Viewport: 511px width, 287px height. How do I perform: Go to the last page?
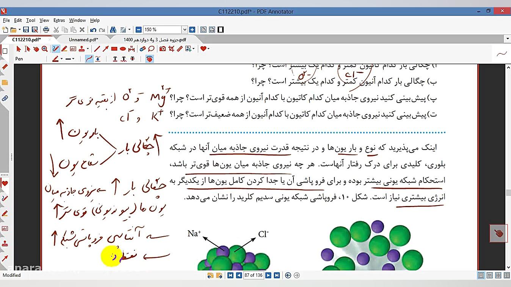point(277,275)
